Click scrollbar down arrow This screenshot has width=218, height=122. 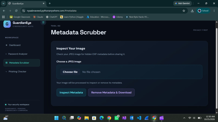[x=216, y=113]
